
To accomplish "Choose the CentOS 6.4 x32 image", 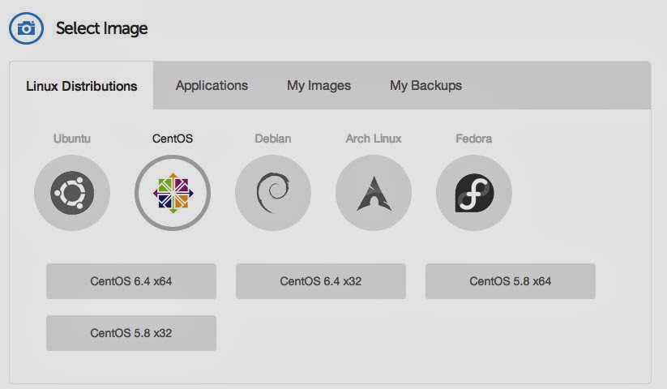I will pyautogui.click(x=321, y=281).
